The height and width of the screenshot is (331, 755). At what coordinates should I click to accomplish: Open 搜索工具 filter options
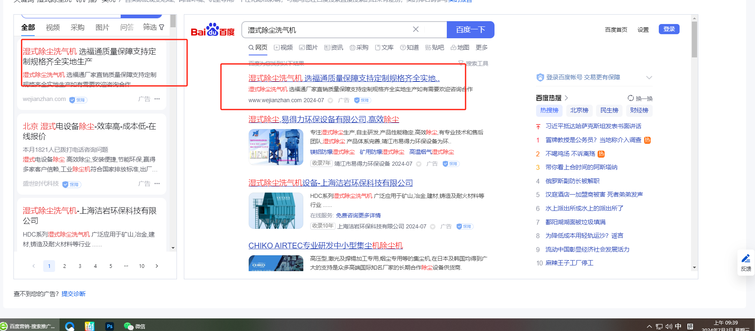pyautogui.click(x=473, y=64)
